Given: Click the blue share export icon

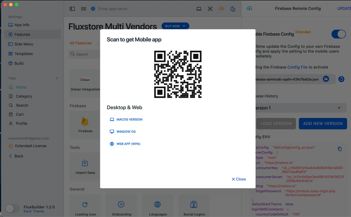Looking at the screenshot, I should click(x=233, y=9).
